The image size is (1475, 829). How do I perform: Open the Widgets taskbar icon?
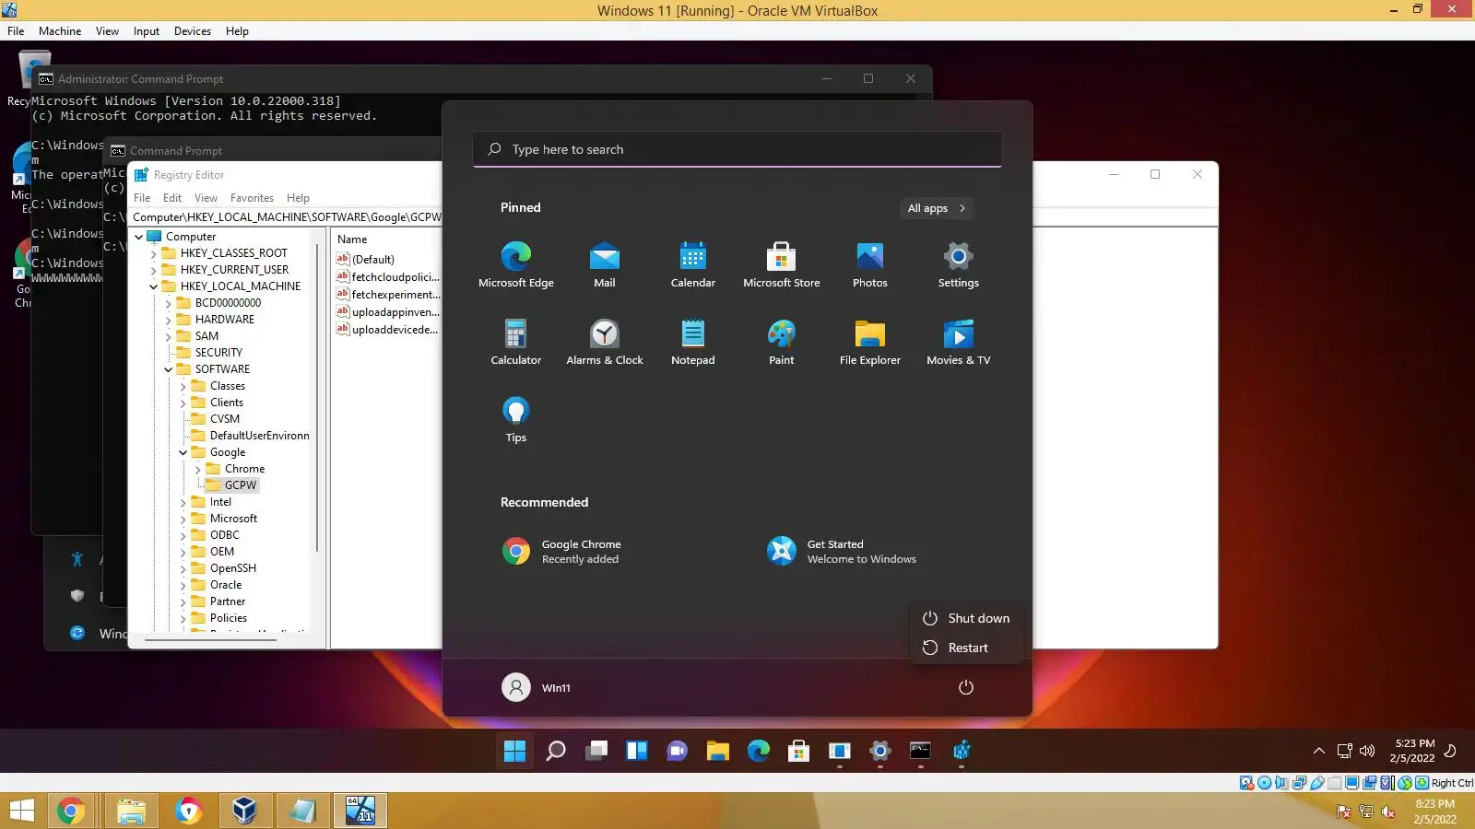pyautogui.click(x=637, y=751)
